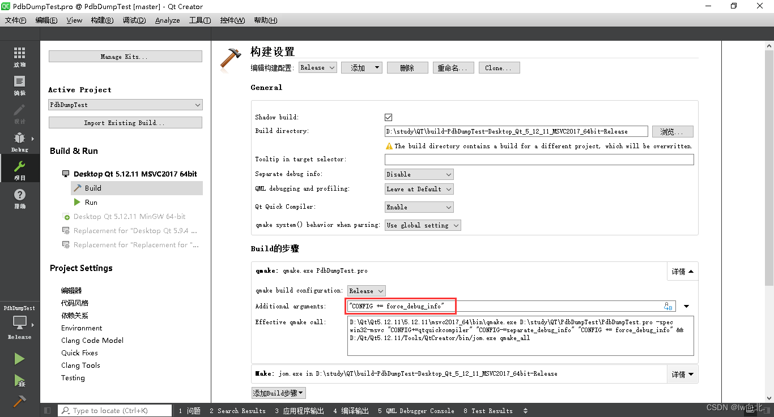Open the File menu
This screenshot has height=417, width=774.
[15, 20]
